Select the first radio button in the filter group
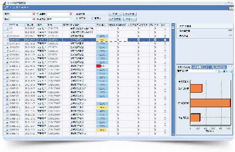 pos(77,18)
